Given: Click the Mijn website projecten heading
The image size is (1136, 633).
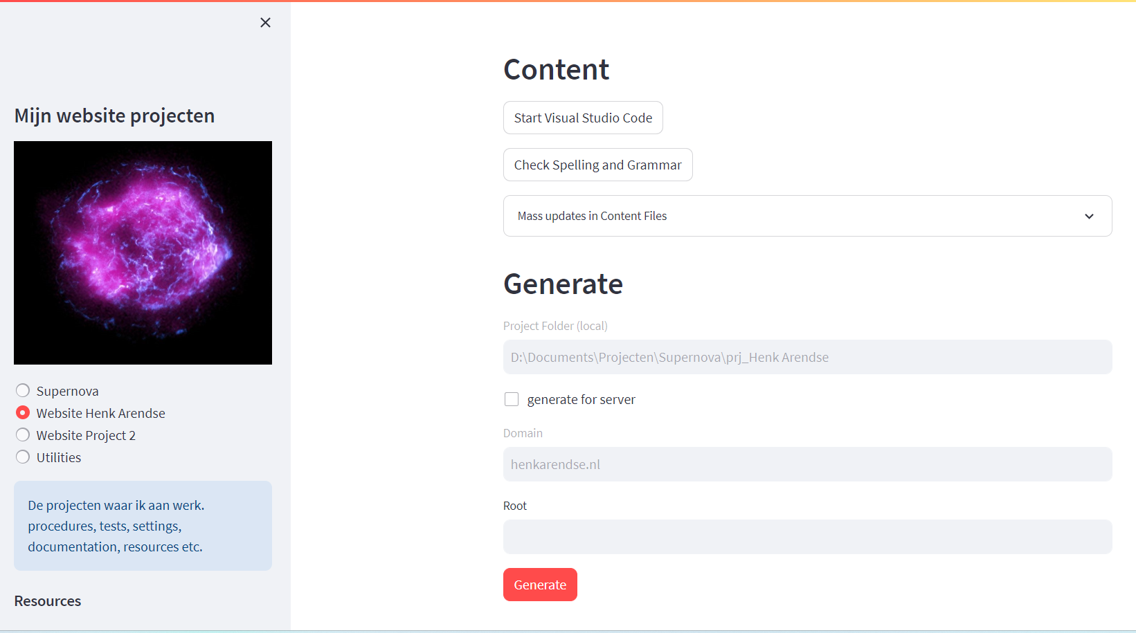Looking at the screenshot, I should (x=114, y=116).
